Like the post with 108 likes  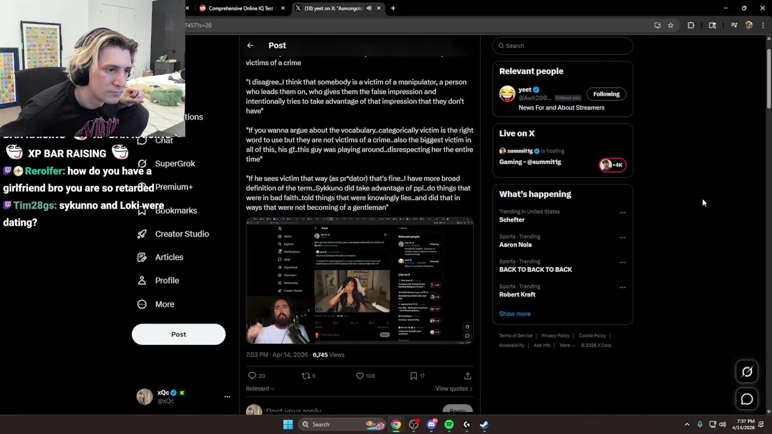point(365,376)
